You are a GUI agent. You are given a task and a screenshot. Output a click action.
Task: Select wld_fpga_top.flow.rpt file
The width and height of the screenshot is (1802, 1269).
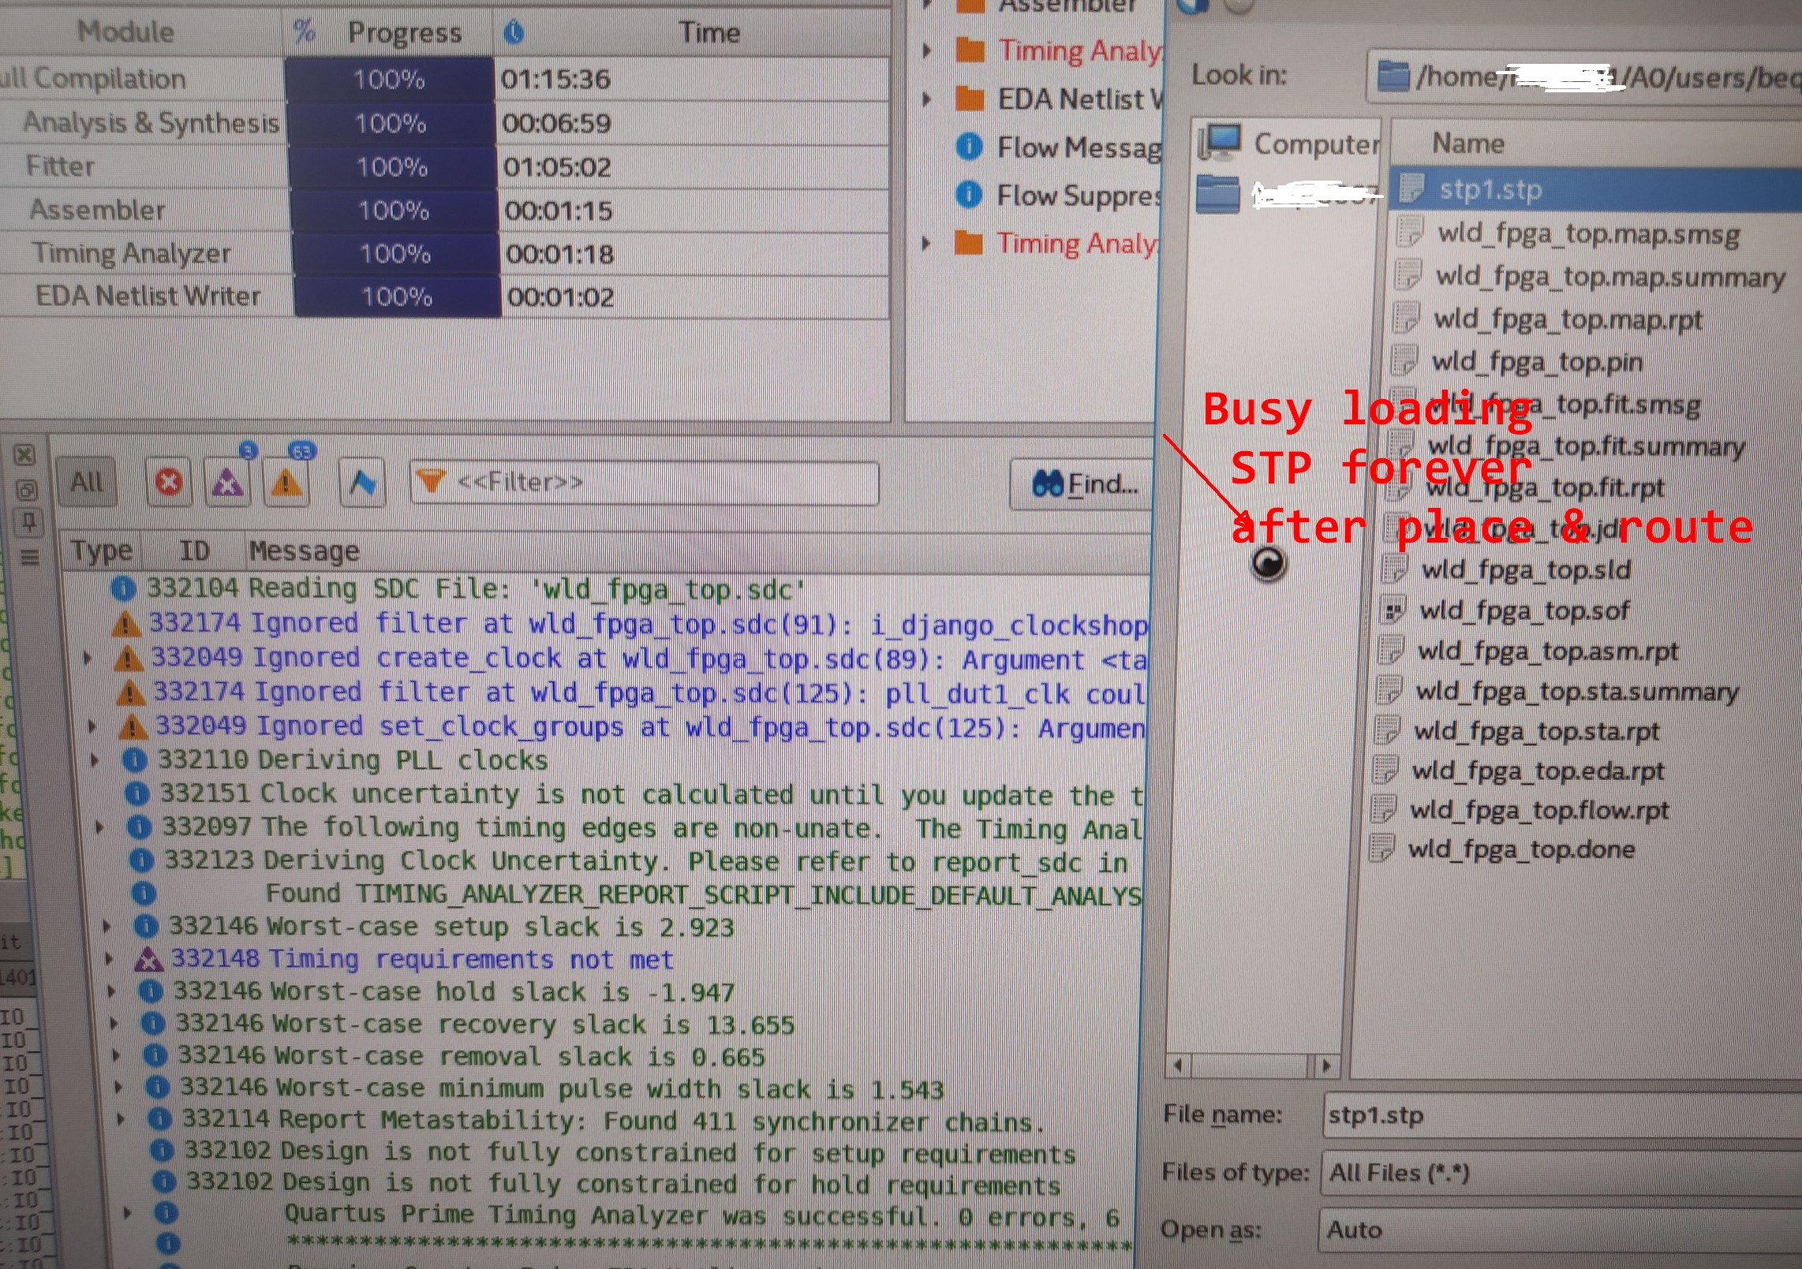(1539, 810)
